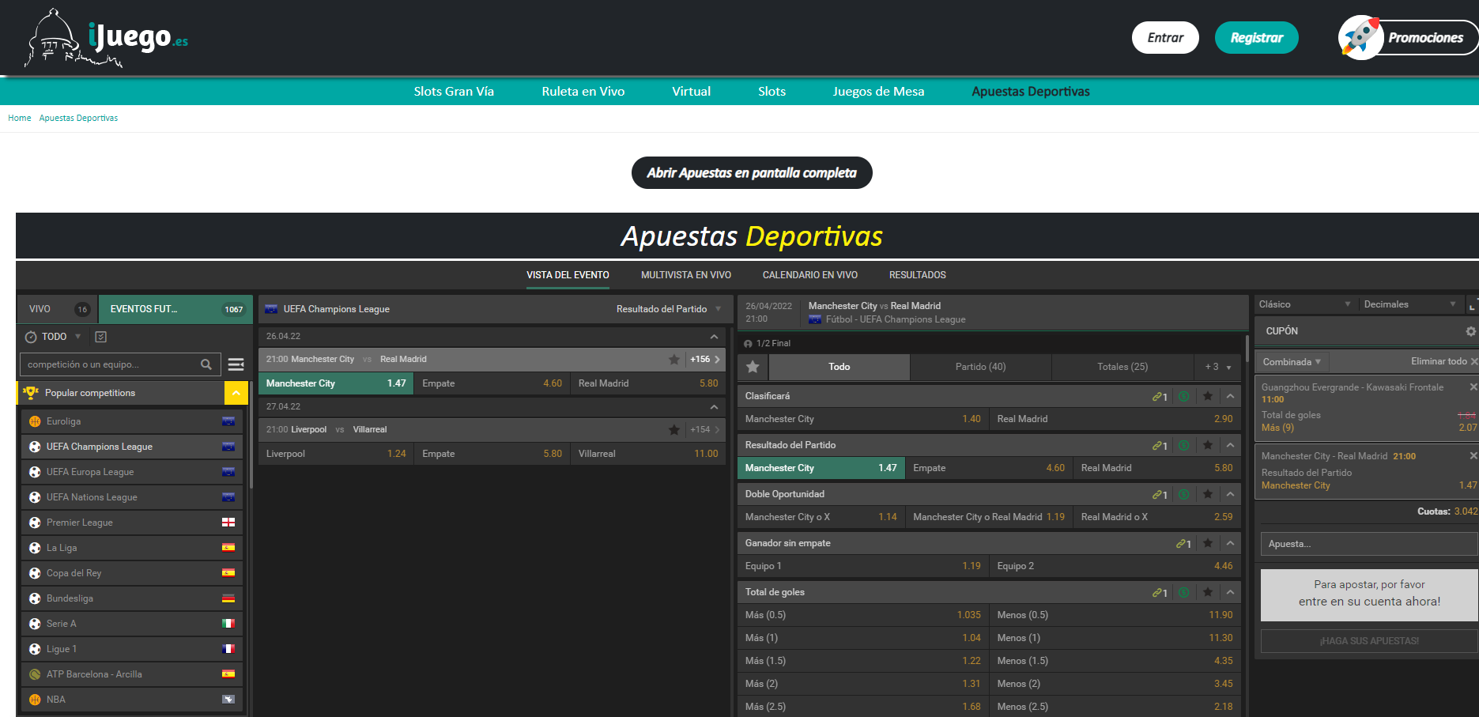Screen dimensions: 1479x717
Task: Click the Registrar button
Action: (1257, 37)
